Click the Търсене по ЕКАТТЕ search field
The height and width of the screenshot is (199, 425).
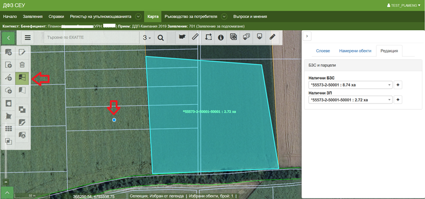coord(92,38)
